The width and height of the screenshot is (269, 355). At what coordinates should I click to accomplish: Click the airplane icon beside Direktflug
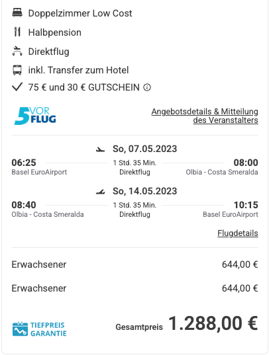17,51
